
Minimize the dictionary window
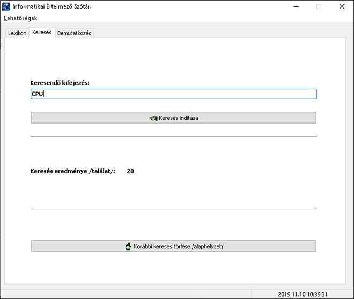click(296, 7)
